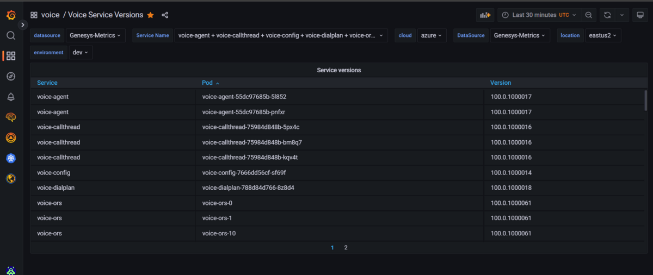Zoom out the time range
The width and height of the screenshot is (653, 275).
(588, 15)
